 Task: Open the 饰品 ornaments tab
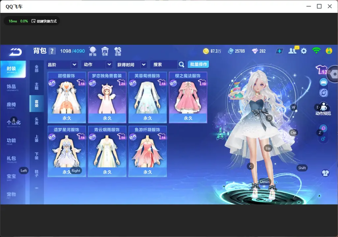pos(13,87)
